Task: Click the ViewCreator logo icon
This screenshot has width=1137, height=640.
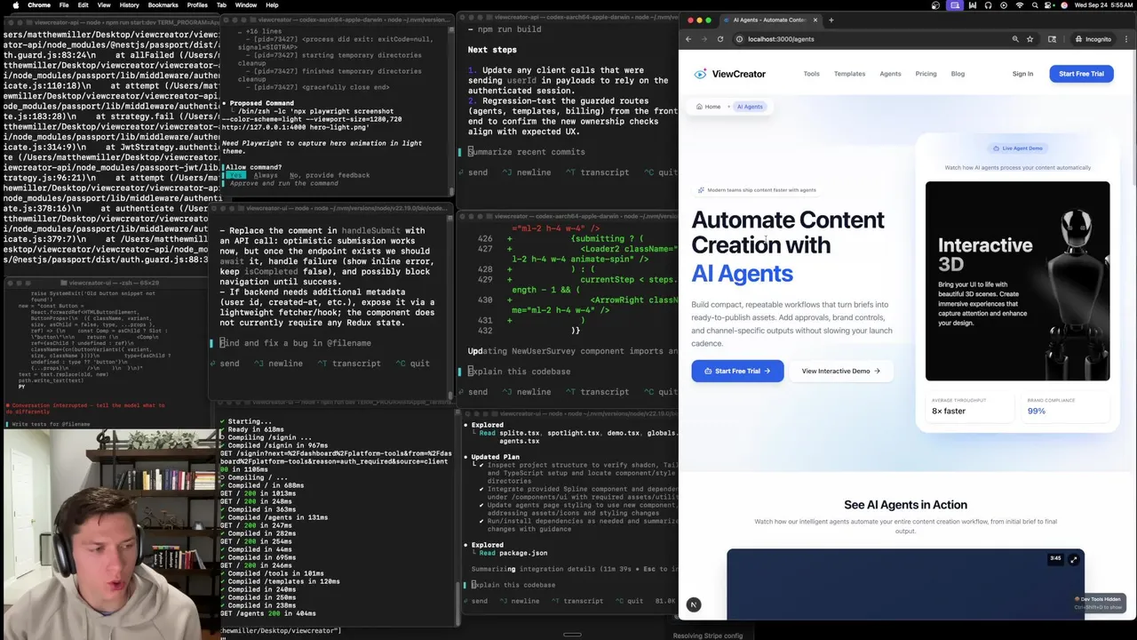Action: point(700,74)
